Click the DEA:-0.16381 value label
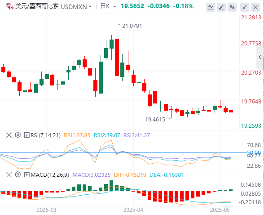 [167, 175]
